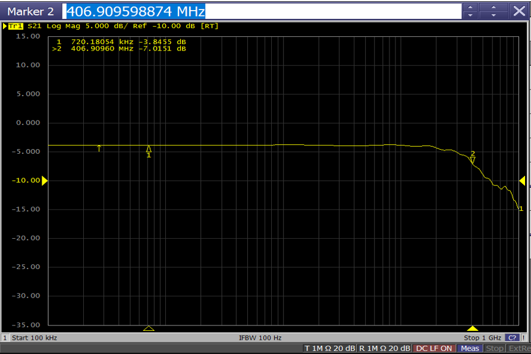Click the yellow triangle on the right graph edge
The width and height of the screenshot is (531, 354).
pos(522,180)
